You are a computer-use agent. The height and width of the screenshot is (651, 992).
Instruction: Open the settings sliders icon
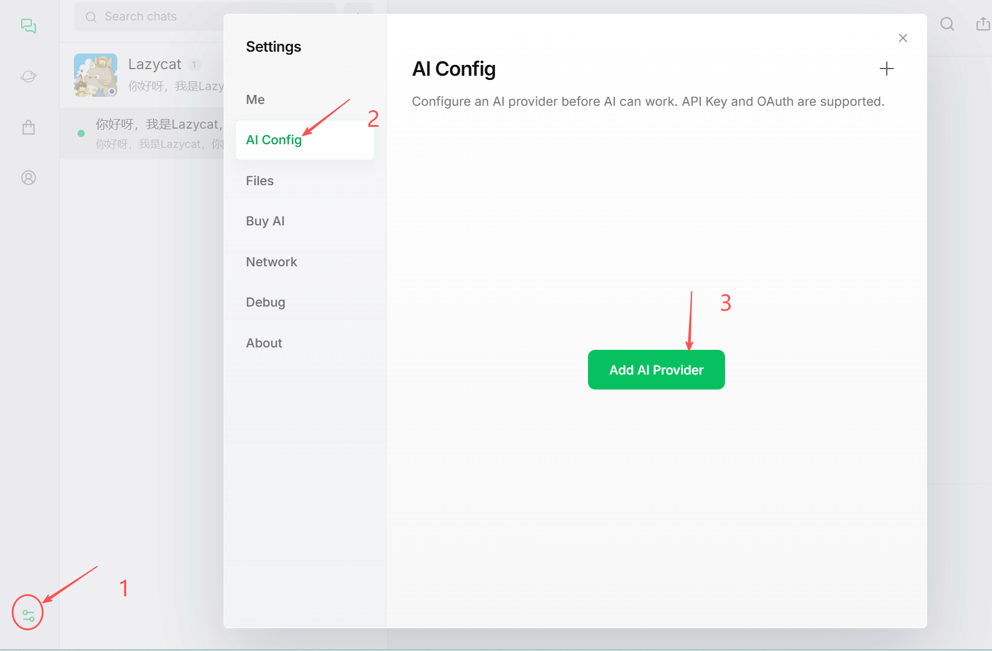click(x=28, y=616)
